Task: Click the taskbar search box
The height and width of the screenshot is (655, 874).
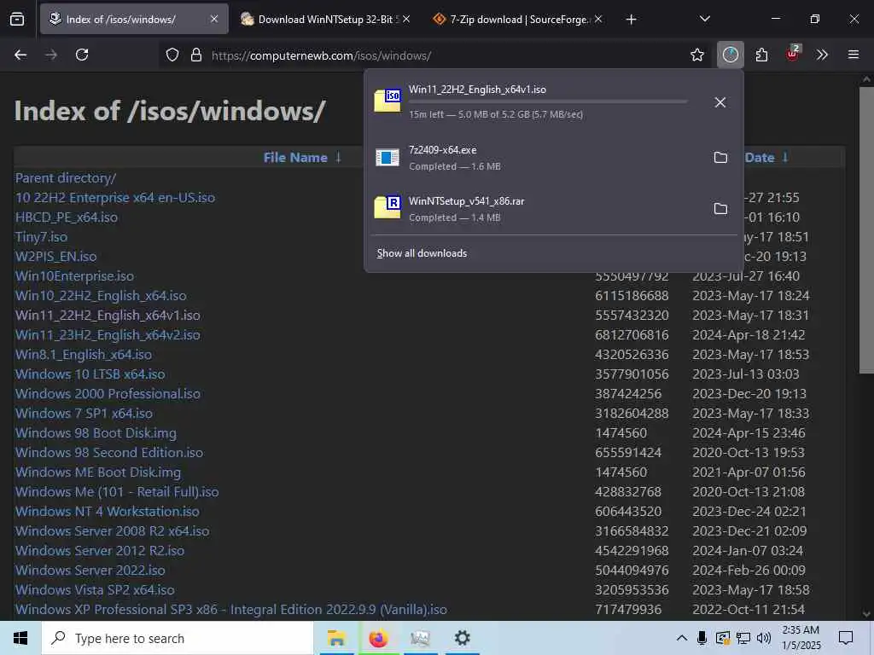Action: click(178, 638)
